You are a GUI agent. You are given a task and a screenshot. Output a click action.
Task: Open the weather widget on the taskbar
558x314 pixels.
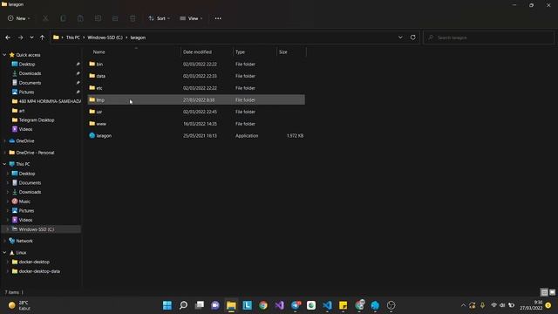pyautogui.click(x=19, y=305)
